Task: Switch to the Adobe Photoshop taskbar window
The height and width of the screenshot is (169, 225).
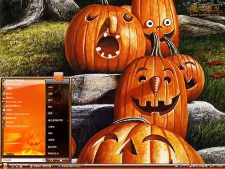Action: click(x=69, y=166)
